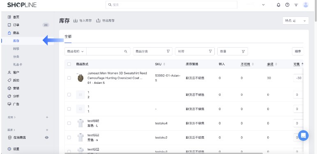Open 转移 in sidebar

point(16,49)
